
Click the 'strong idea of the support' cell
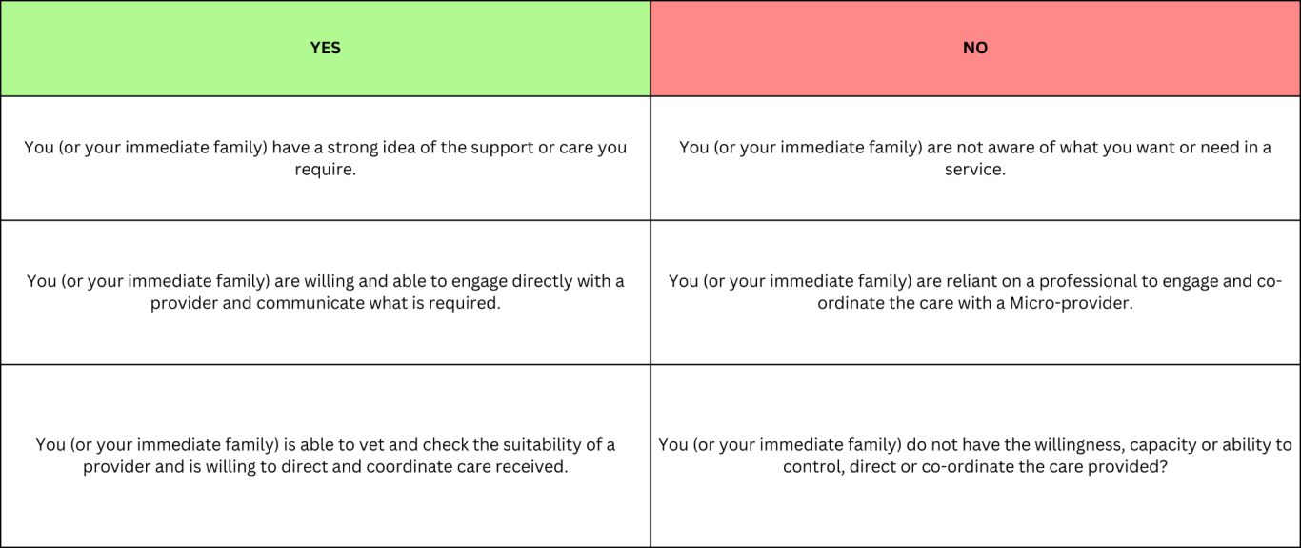click(x=325, y=158)
